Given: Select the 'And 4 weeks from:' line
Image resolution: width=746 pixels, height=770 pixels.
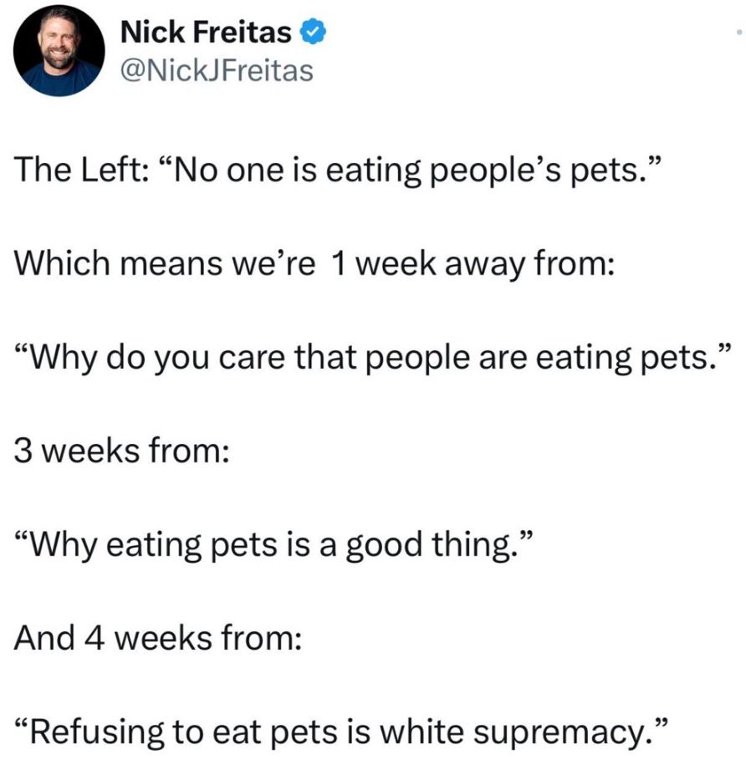Looking at the screenshot, I should (x=158, y=638).
